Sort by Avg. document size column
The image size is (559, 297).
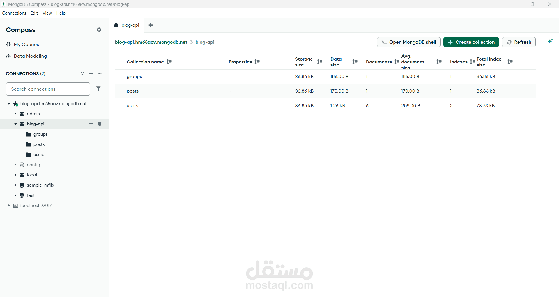coord(439,62)
